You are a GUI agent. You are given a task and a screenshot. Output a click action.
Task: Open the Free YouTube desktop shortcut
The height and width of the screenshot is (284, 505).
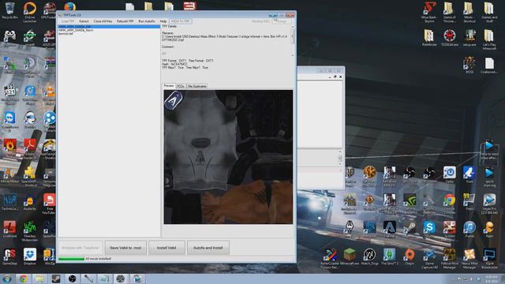pos(49,204)
